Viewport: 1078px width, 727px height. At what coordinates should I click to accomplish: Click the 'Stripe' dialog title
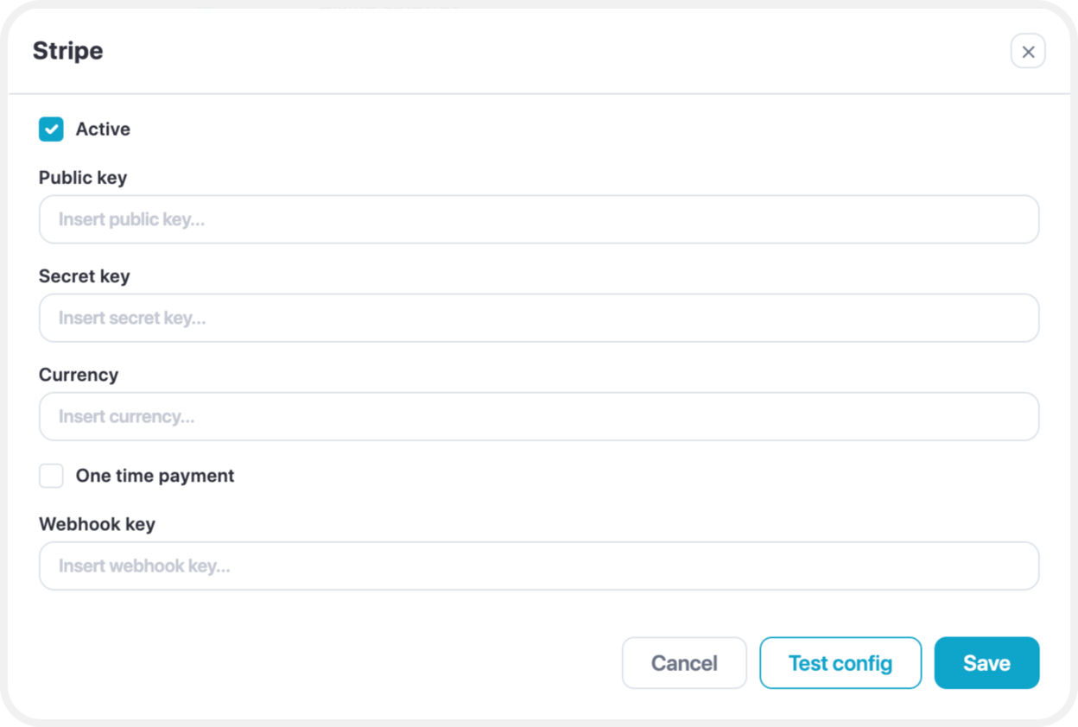[67, 51]
